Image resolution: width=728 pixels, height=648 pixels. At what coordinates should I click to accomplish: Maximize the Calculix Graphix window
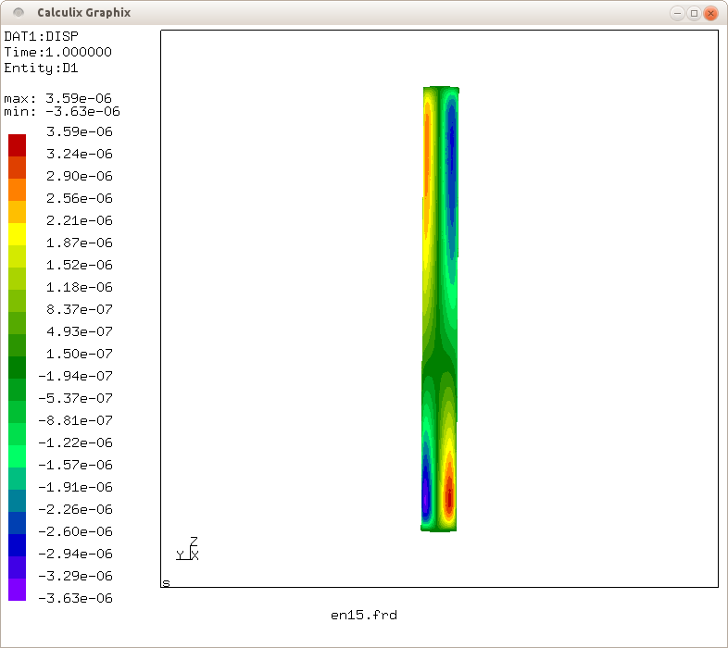point(694,13)
